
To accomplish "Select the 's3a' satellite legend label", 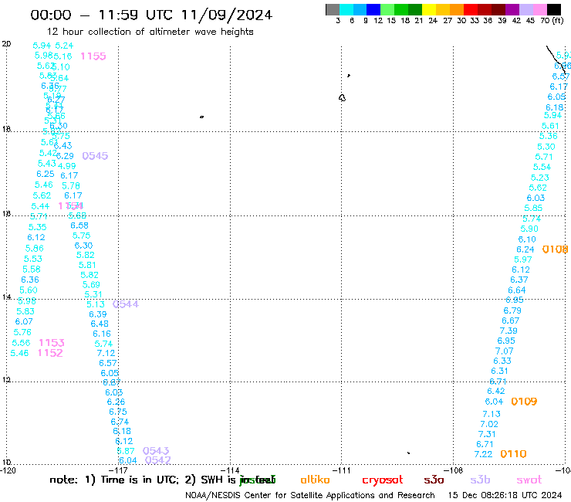I will (434, 480).
